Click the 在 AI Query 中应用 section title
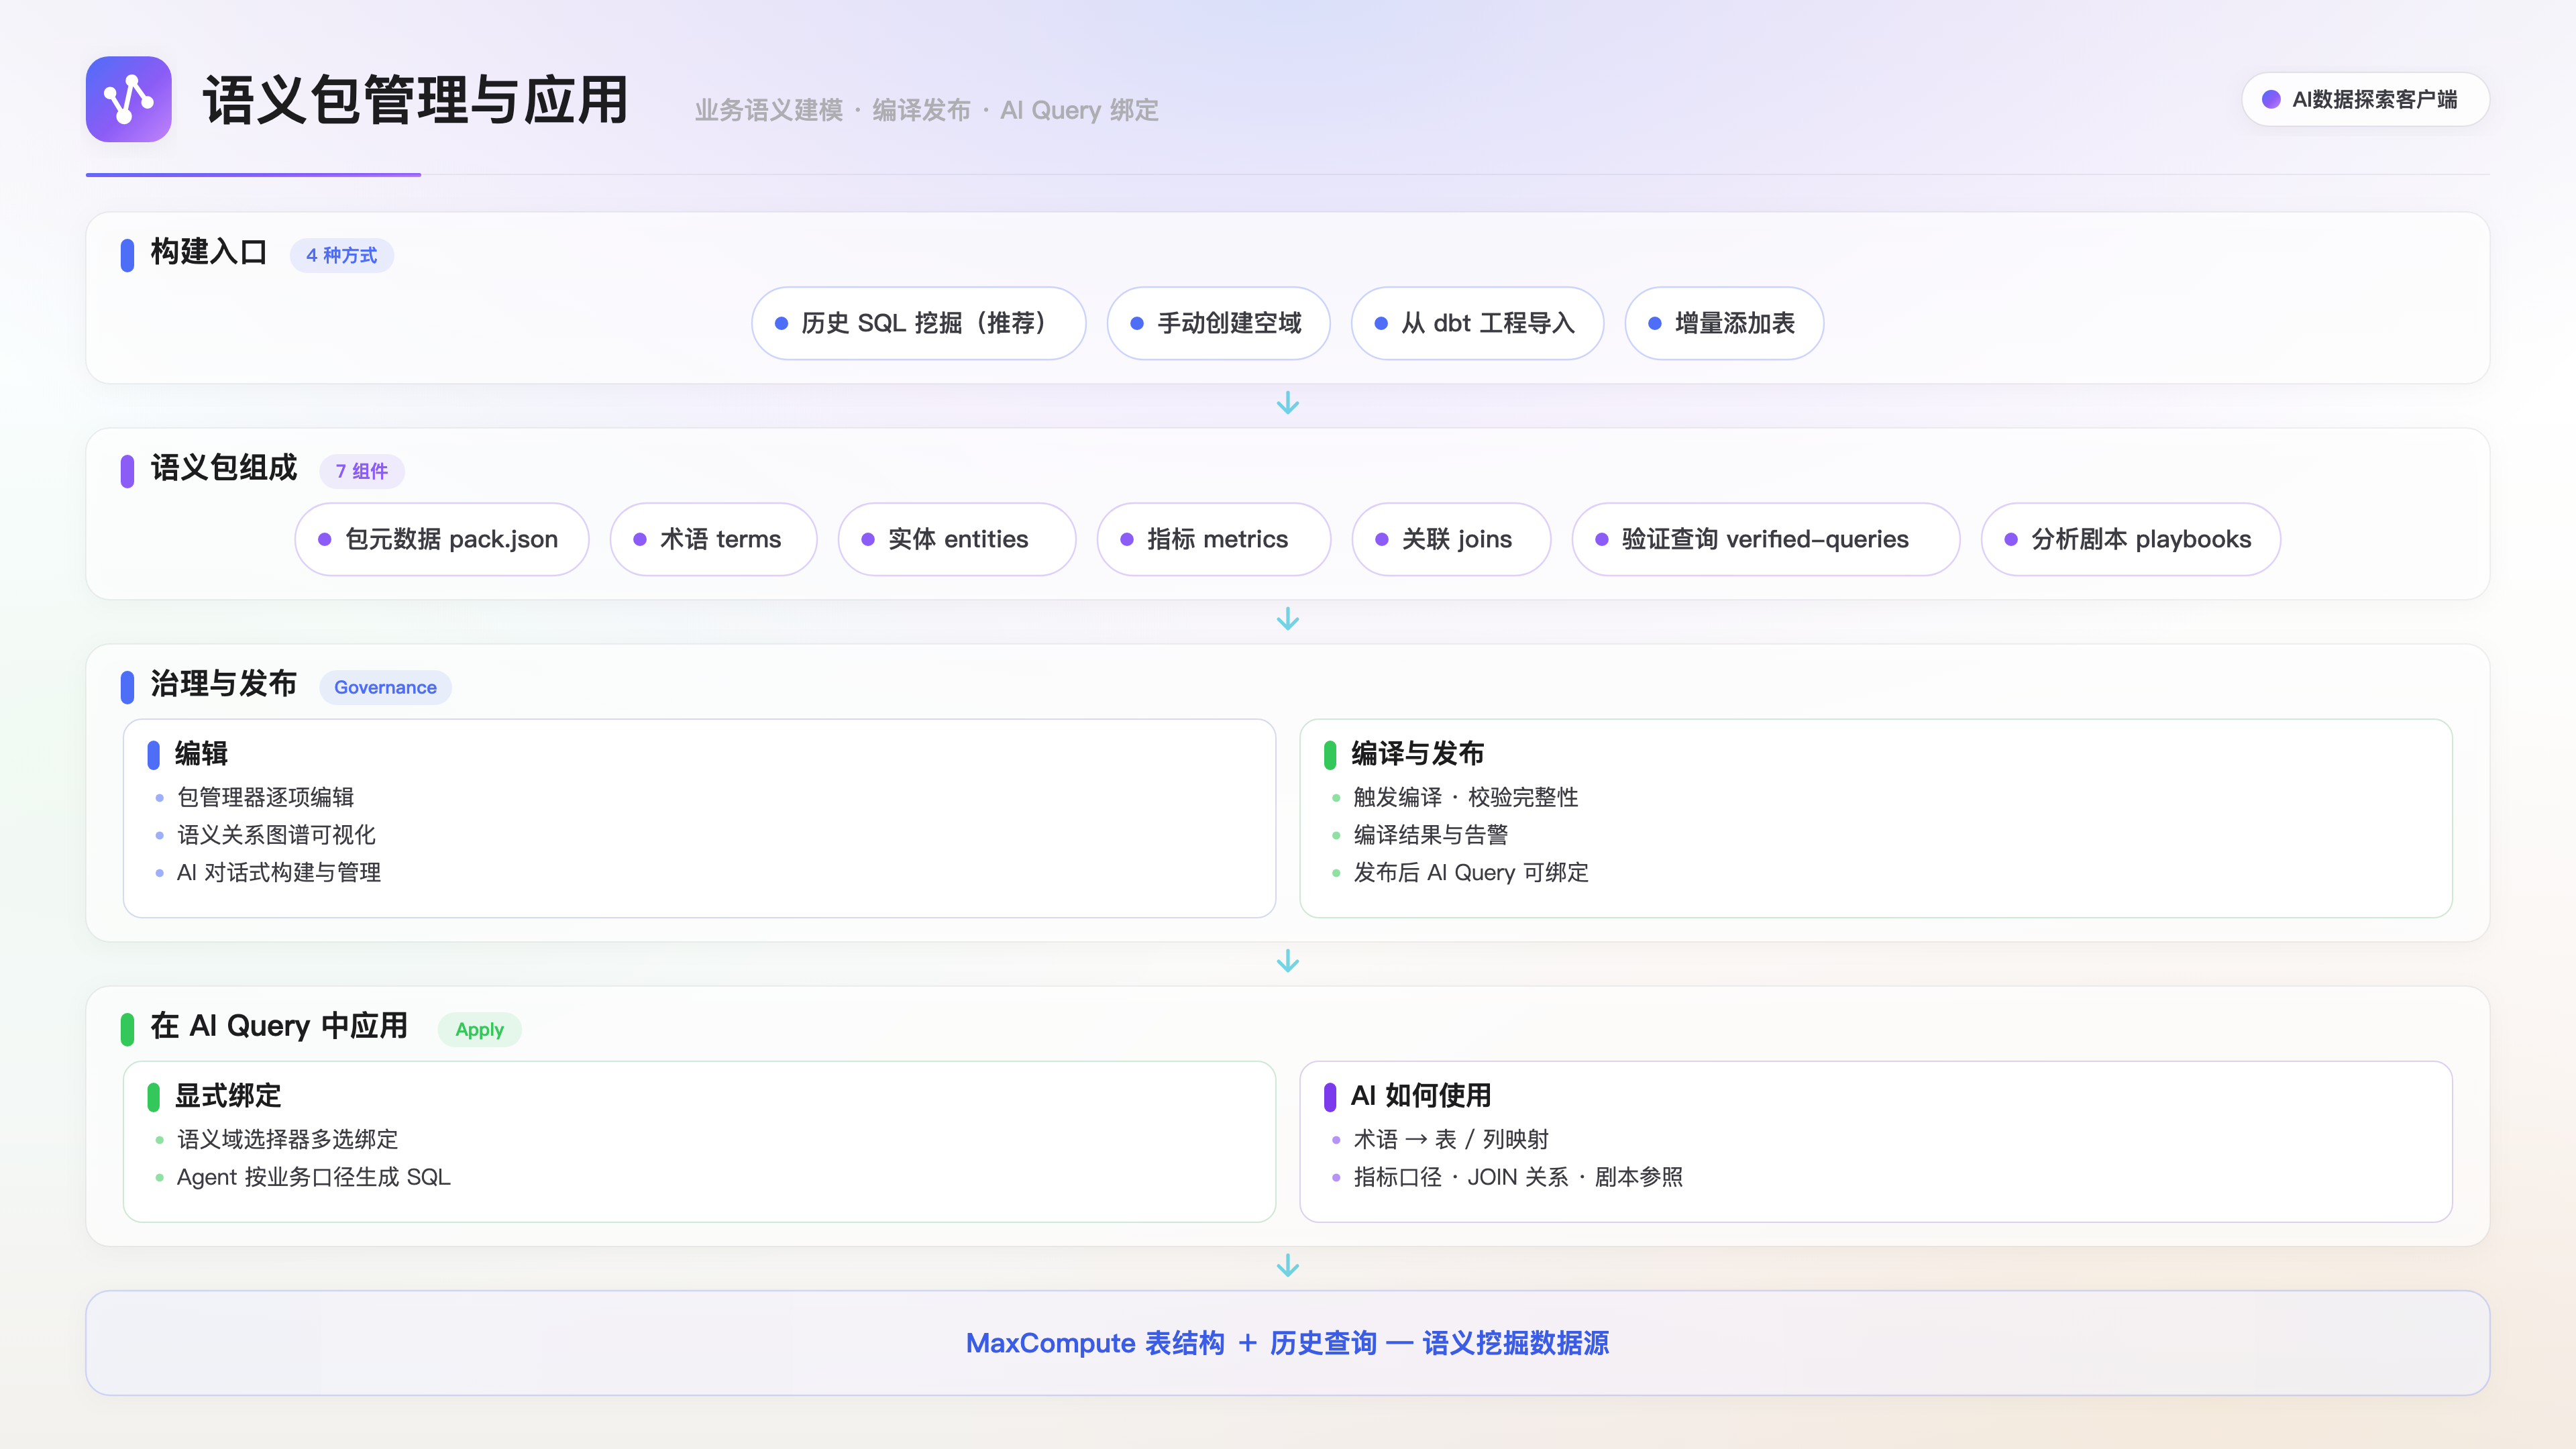2576x1449 pixels. coord(279,1025)
